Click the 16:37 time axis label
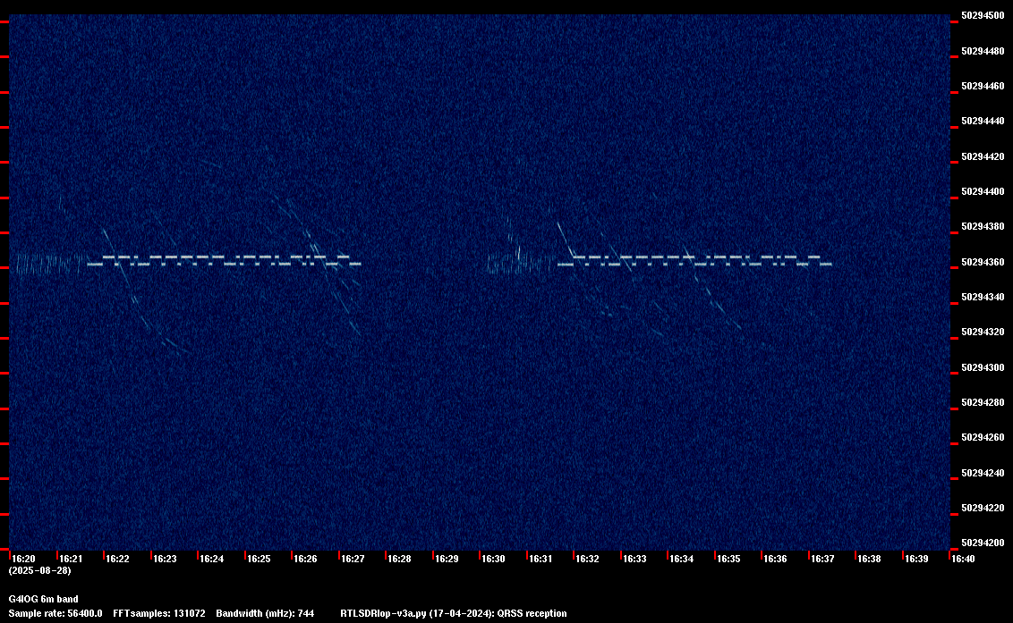 point(822,559)
